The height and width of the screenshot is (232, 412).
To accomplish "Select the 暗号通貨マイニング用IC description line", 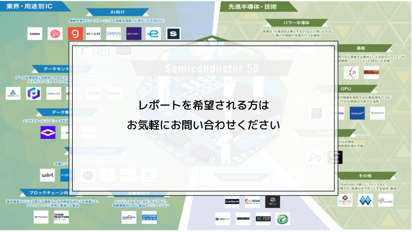I will pos(53,202).
